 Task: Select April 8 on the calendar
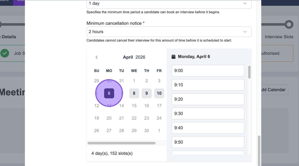point(134,93)
